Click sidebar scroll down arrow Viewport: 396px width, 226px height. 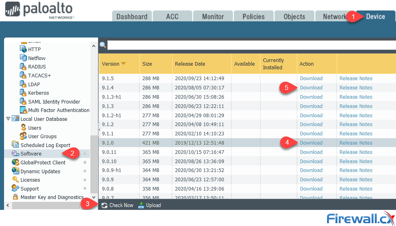(x=94, y=197)
